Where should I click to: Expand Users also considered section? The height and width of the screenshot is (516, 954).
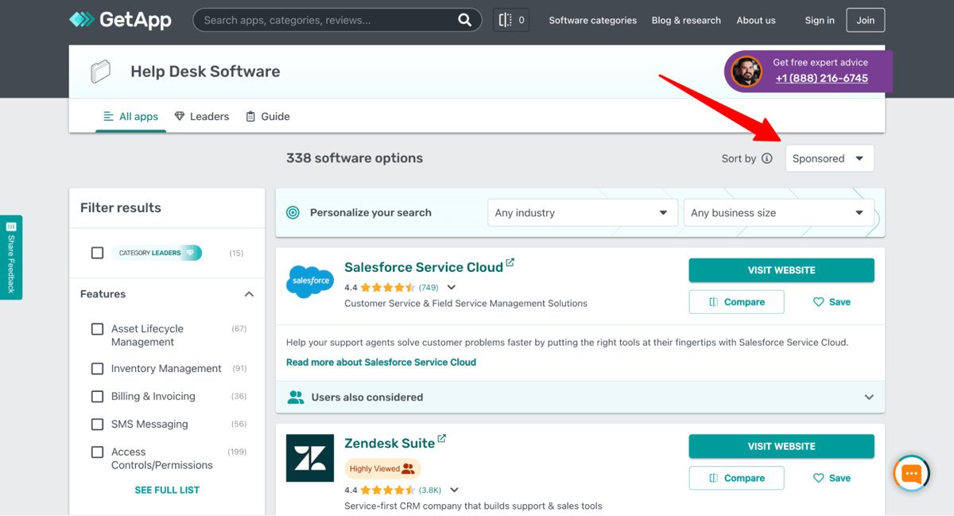click(x=580, y=397)
